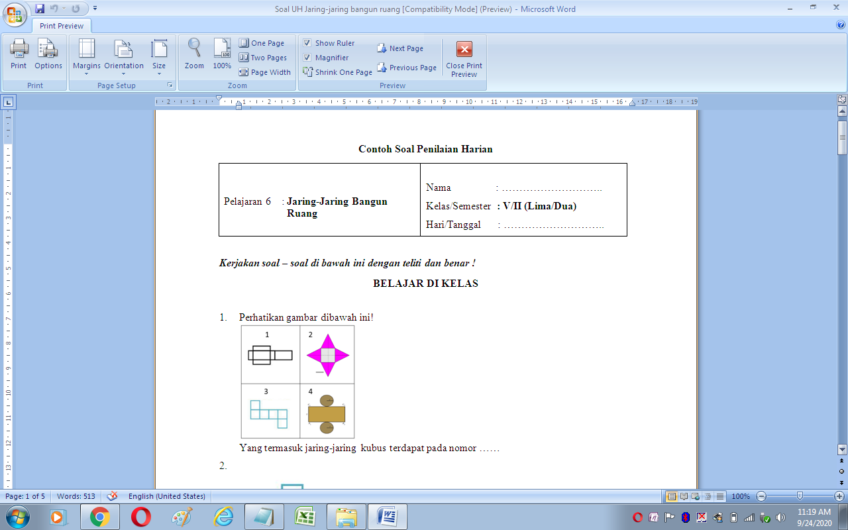This screenshot has height=530, width=848.
Task: Click Zoom In plus button
Action: 839,496
